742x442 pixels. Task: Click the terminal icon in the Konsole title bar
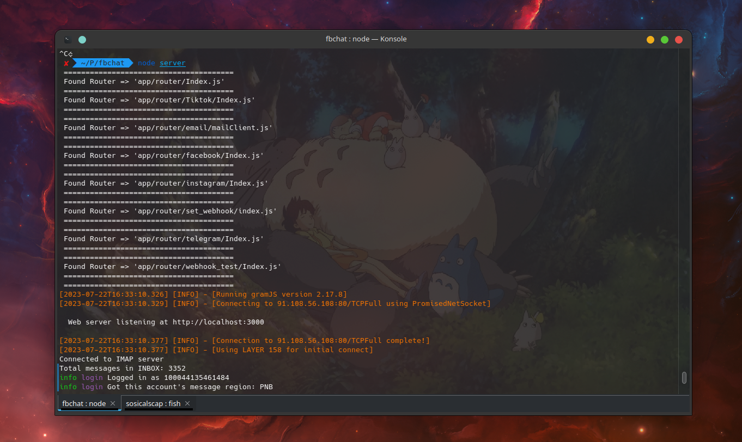point(68,39)
